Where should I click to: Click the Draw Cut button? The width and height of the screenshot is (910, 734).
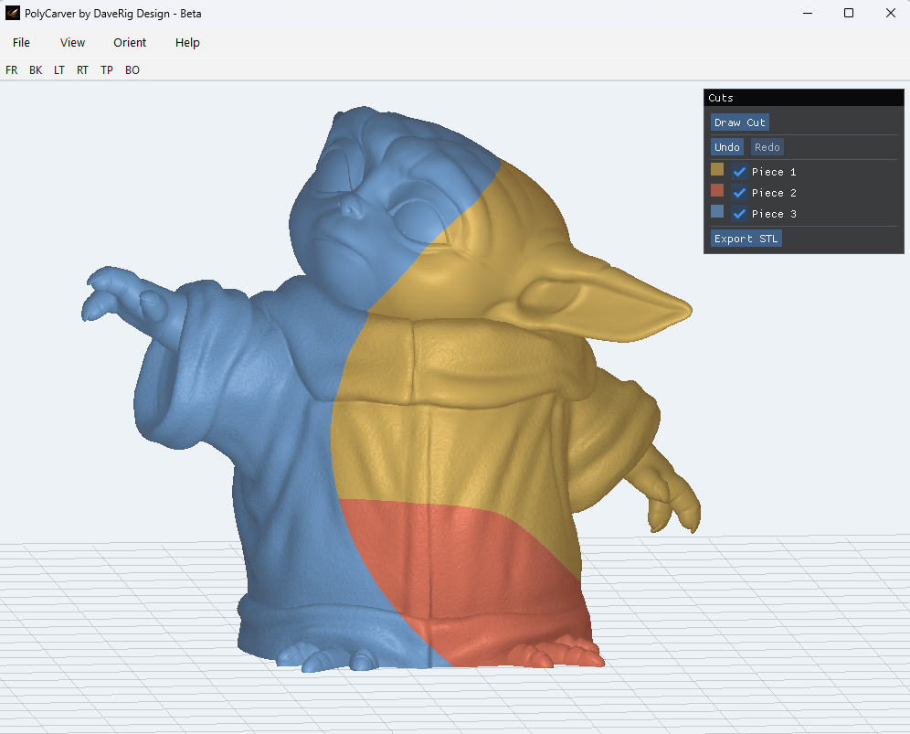click(740, 122)
